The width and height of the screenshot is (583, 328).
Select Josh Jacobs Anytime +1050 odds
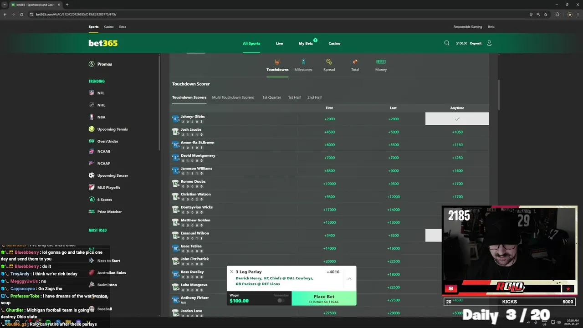[457, 132]
